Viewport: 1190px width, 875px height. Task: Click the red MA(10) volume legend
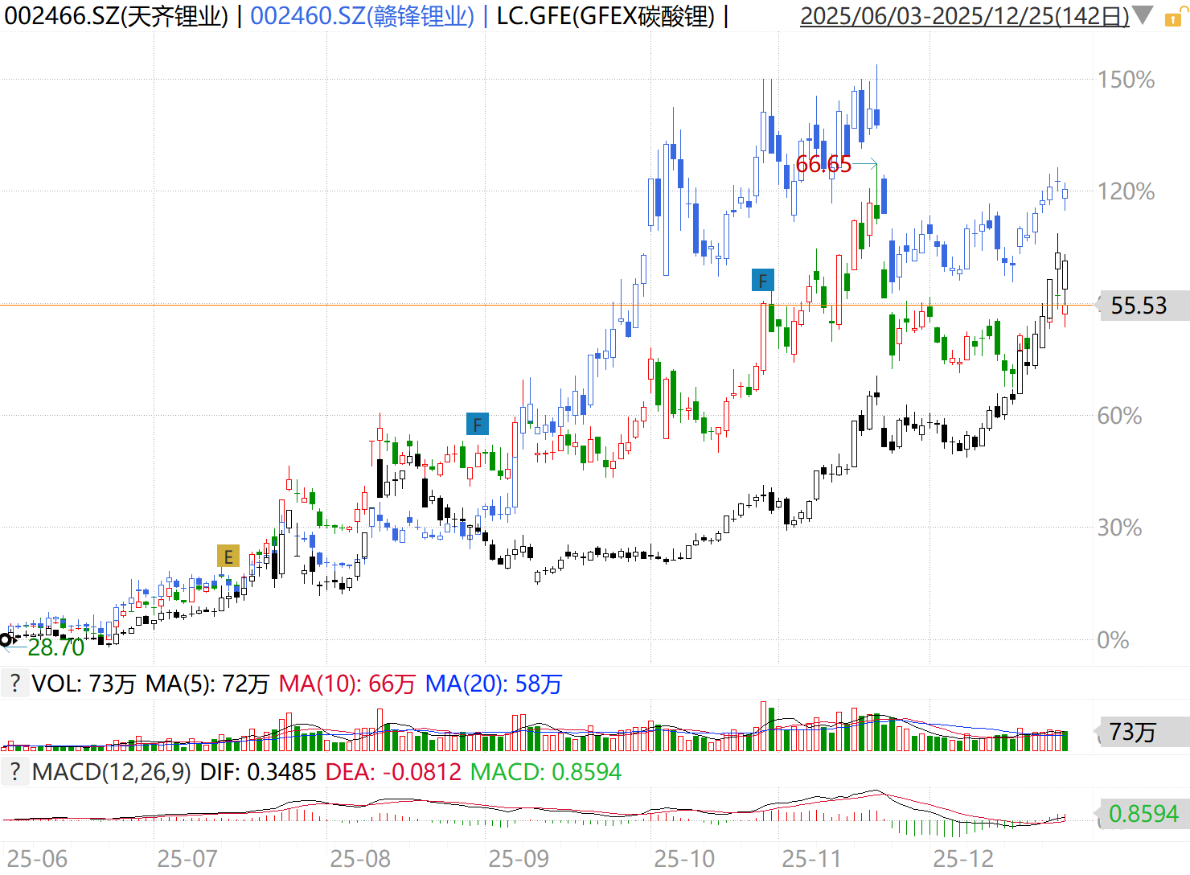tap(347, 684)
